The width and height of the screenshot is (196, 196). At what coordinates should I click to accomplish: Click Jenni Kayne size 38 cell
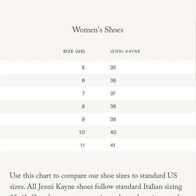pyautogui.click(x=113, y=106)
